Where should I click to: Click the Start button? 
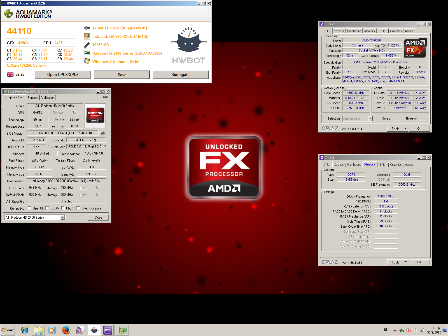point(8,330)
